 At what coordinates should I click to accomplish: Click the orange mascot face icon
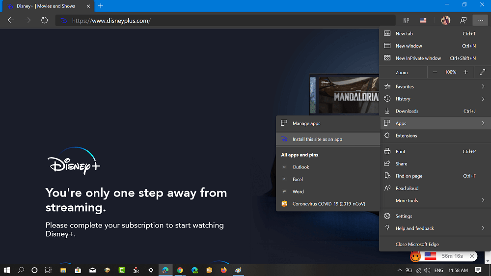tap(415, 256)
